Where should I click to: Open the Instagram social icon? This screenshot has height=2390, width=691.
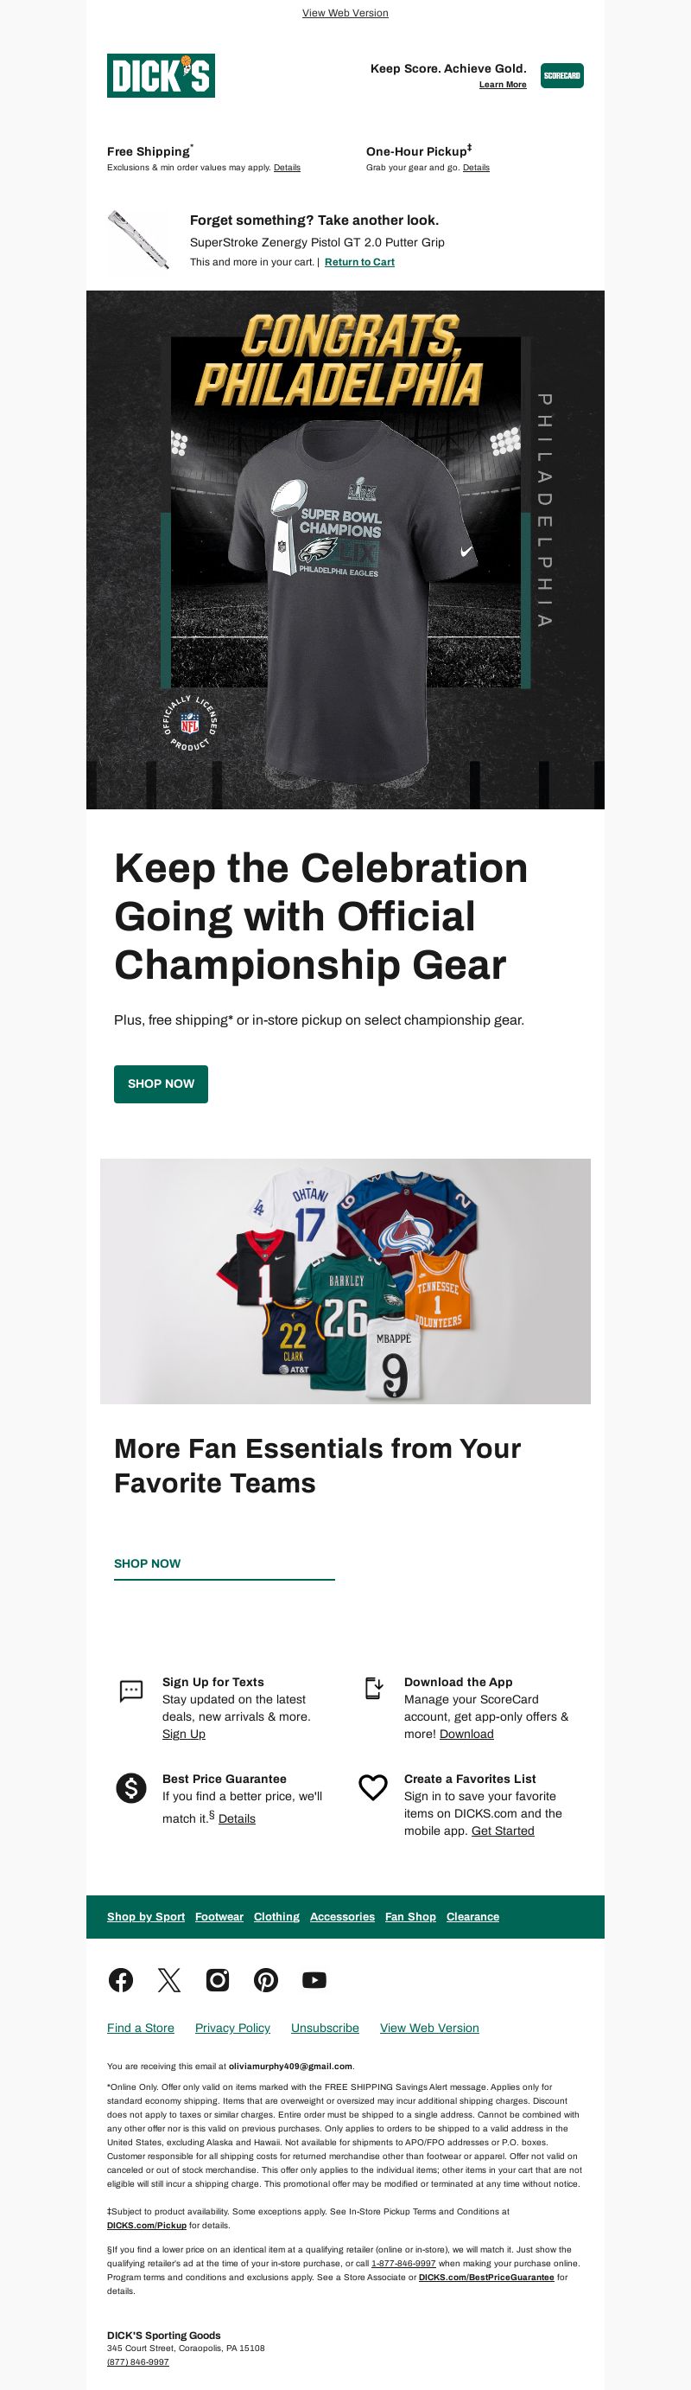coord(218,1980)
